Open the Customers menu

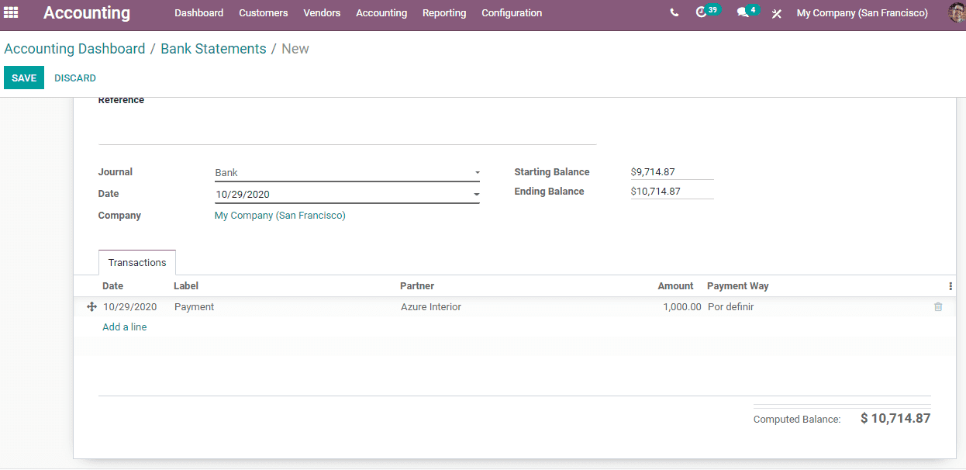[x=264, y=13]
